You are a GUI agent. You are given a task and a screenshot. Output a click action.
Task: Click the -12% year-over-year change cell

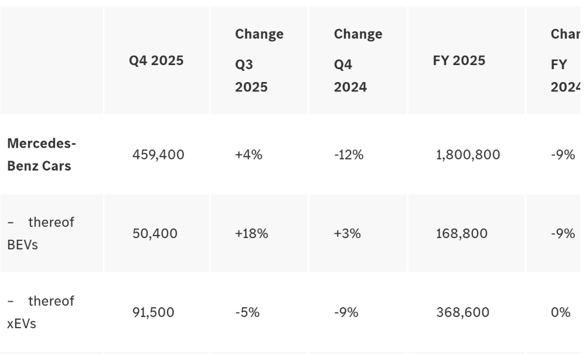click(x=349, y=155)
